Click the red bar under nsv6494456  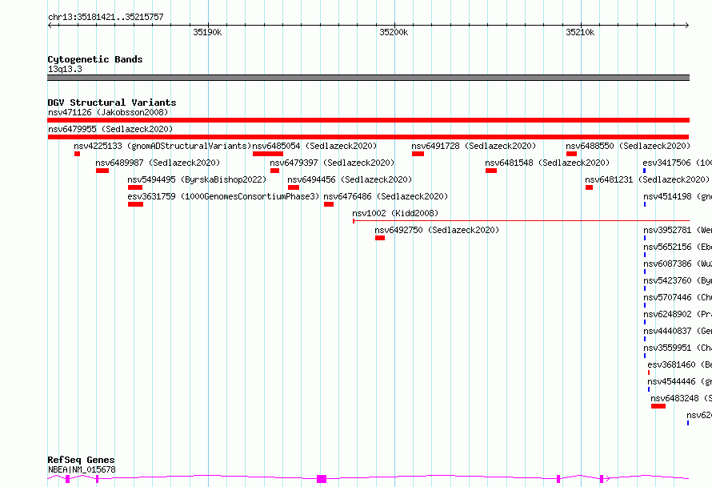tap(294, 187)
